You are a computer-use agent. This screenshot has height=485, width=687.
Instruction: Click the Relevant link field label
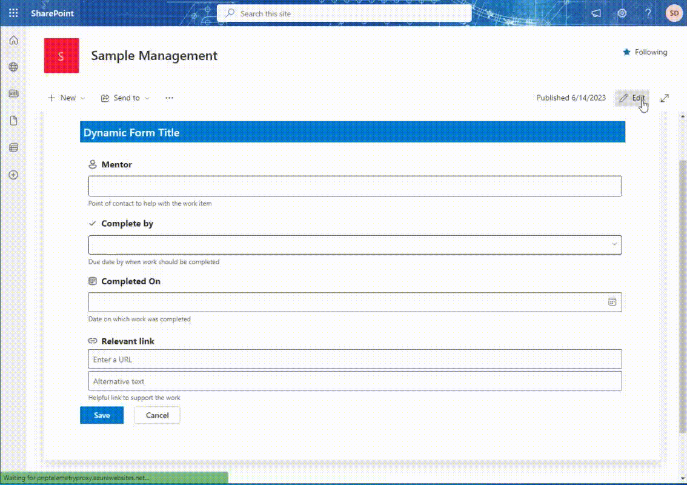tap(127, 341)
